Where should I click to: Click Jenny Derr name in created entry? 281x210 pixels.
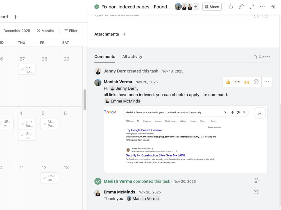click(115, 71)
